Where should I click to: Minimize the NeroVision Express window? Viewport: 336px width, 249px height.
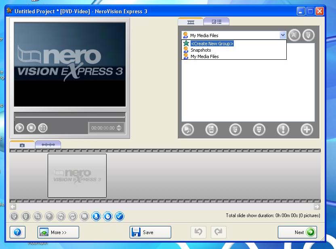[301, 11]
